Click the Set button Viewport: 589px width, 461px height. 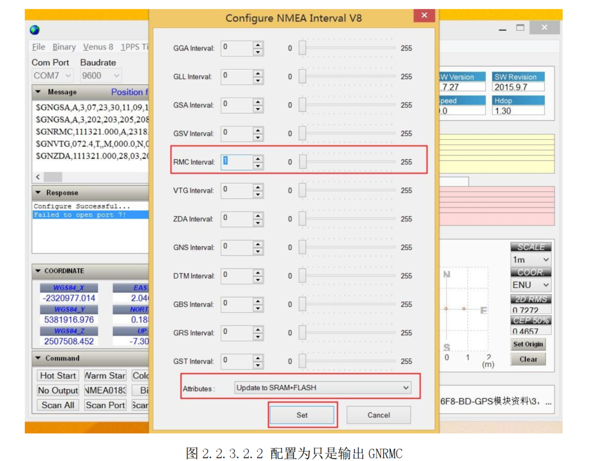[302, 415]
